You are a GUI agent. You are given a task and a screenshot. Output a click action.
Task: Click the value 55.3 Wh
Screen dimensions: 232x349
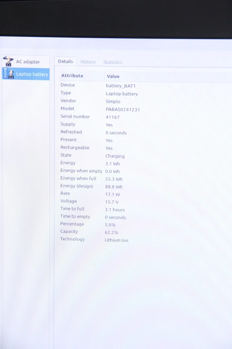(114, 179)
